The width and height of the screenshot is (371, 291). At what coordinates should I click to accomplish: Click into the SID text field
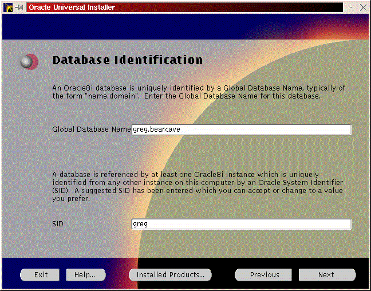point(241,224)
